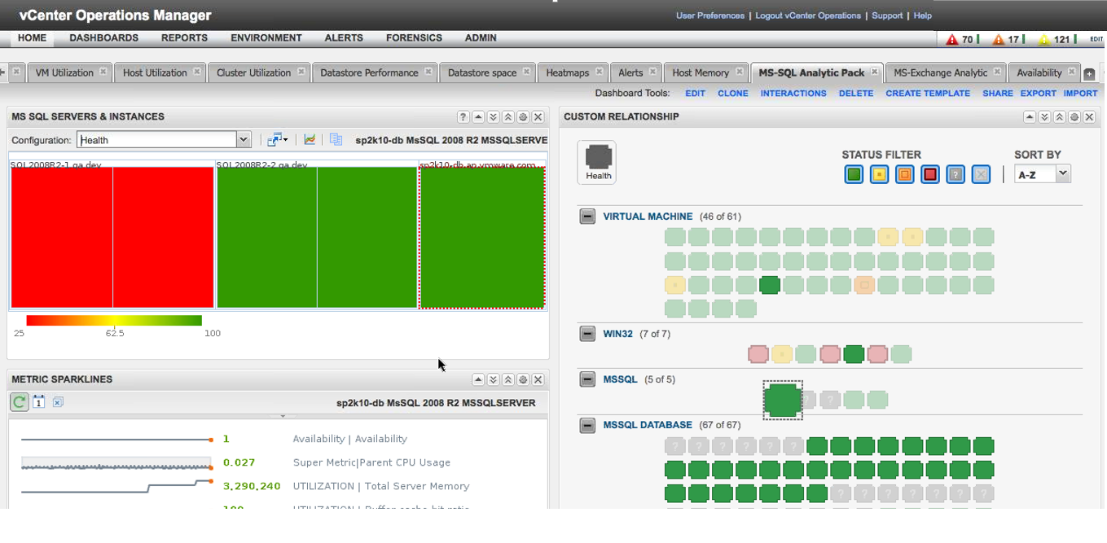Toggle the green status filter
The height and width of the screenshot is (543, 1107).
pos(854,174)
